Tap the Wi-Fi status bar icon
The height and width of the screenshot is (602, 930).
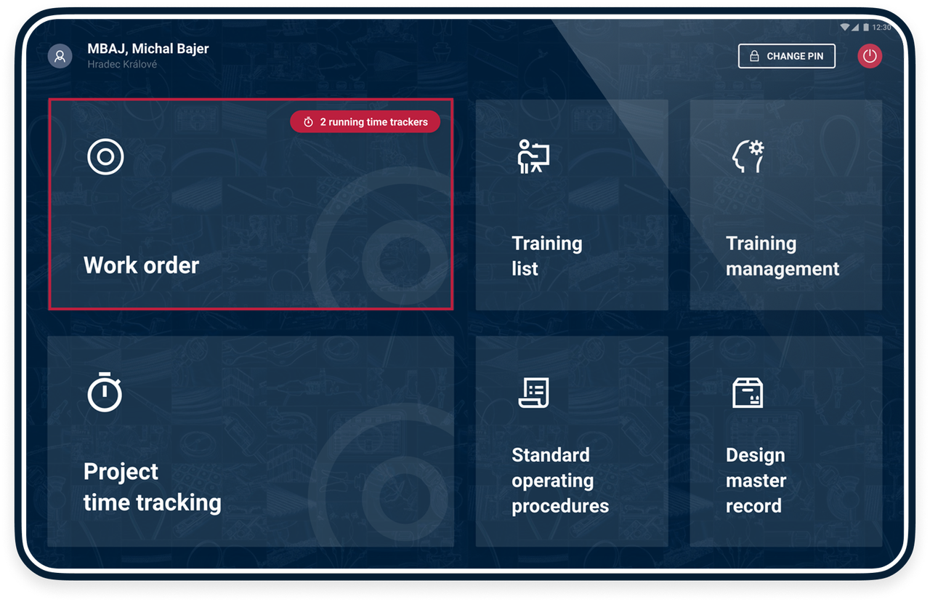pos(844,27)
